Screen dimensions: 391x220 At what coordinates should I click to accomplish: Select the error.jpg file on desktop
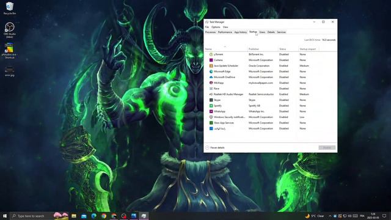tap(10, 71)
